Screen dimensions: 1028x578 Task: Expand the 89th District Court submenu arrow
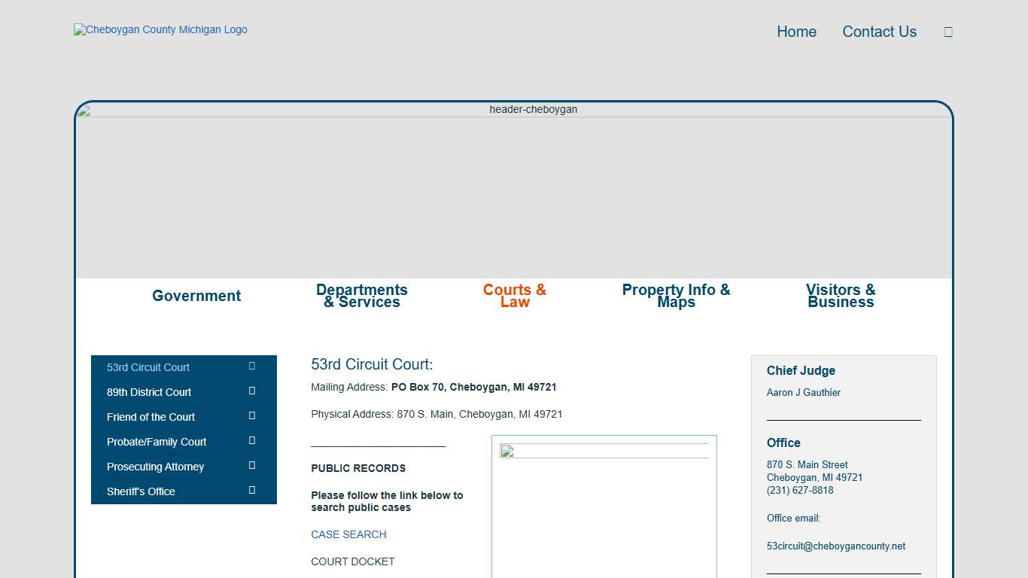pyautogui.click(x=252, y=391)
